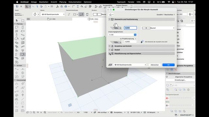Click the magnifier Find & Select toolbar icon
Screen dimensions: 209x117
(x=82, y=6)
